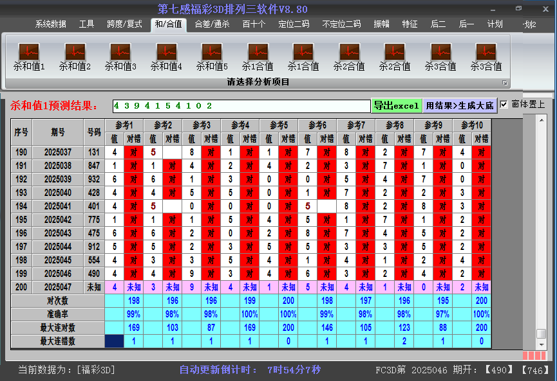Click the table scrollbar up arrow
The width and height of the screenshot is (557, 381).
[x=542, y=121]
